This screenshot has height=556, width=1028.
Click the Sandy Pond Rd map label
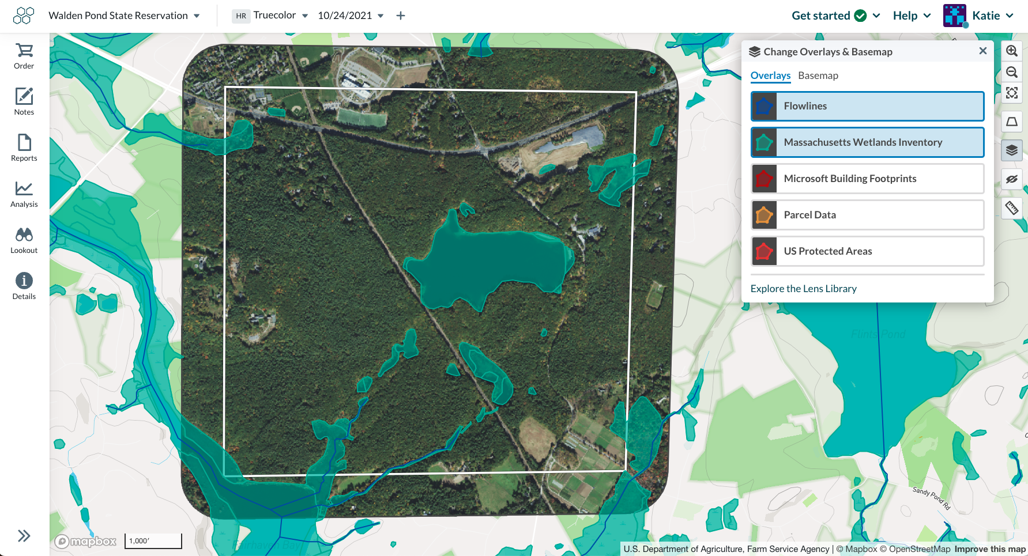(931, 498)
